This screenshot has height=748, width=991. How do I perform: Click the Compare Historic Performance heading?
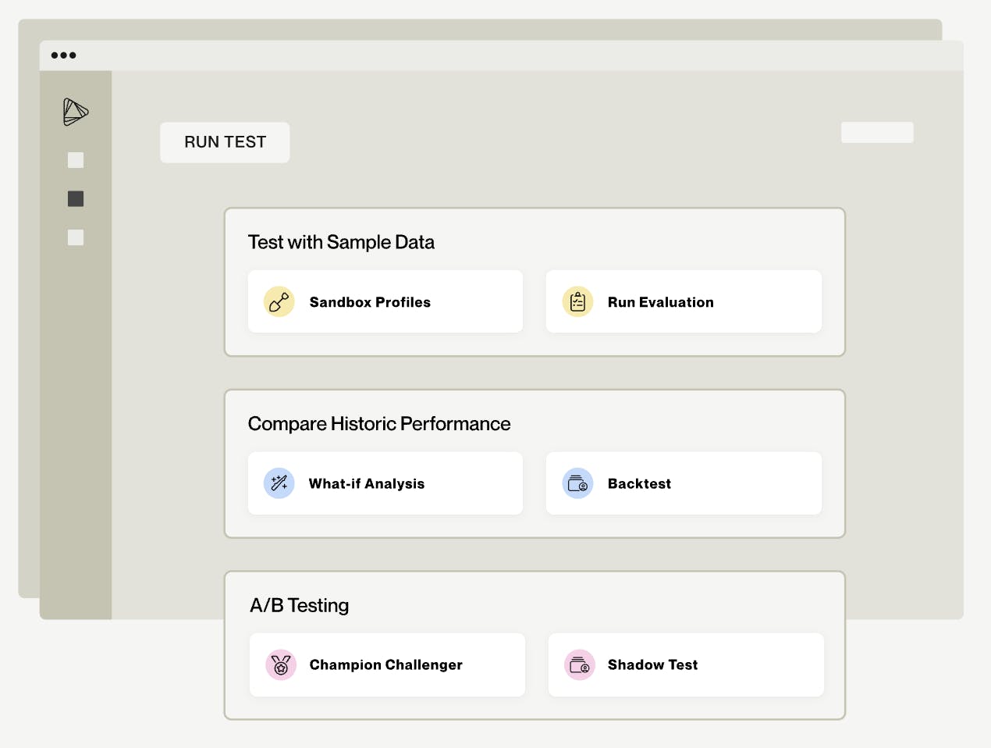[379, 424]
